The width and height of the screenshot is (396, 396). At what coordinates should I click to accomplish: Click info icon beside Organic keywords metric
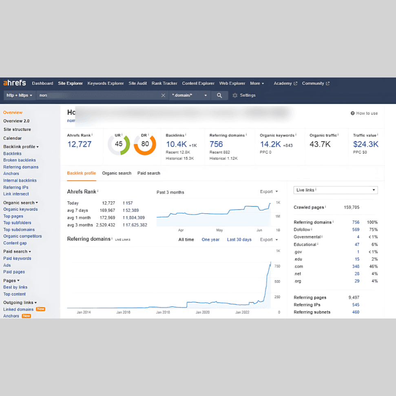pyautogui.click(x=296, y=135)
